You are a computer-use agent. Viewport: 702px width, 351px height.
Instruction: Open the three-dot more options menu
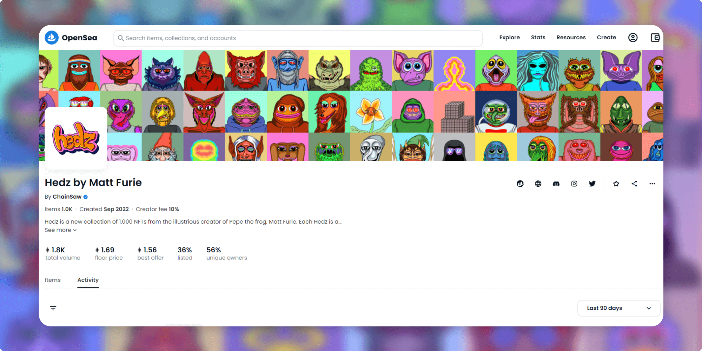[652, 184]
